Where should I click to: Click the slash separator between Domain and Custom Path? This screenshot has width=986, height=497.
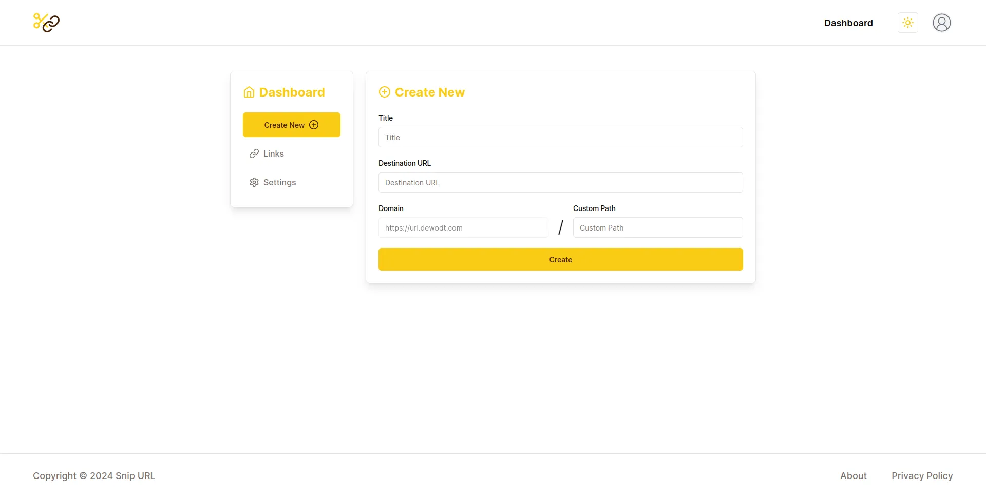click(x=560, y=227)
